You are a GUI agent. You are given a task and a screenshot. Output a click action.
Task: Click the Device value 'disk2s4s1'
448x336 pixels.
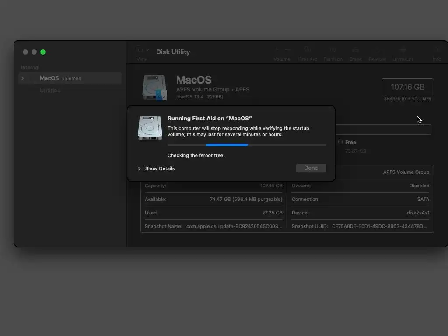click(x=418, y=213)
